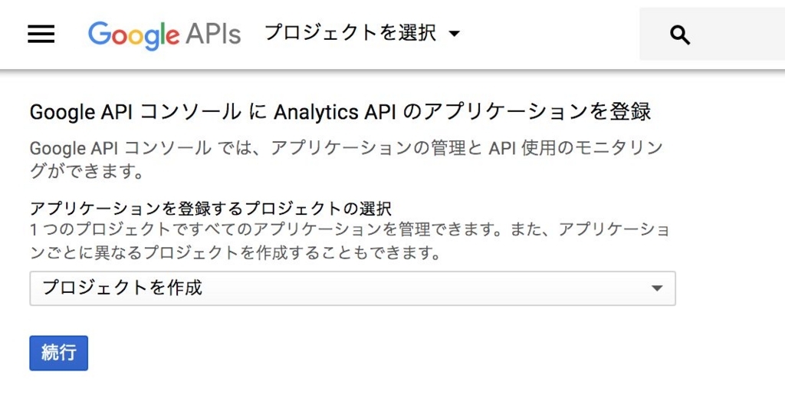
Task: Open the プロジェクトを選択 project picker
Action: (362, 34)
